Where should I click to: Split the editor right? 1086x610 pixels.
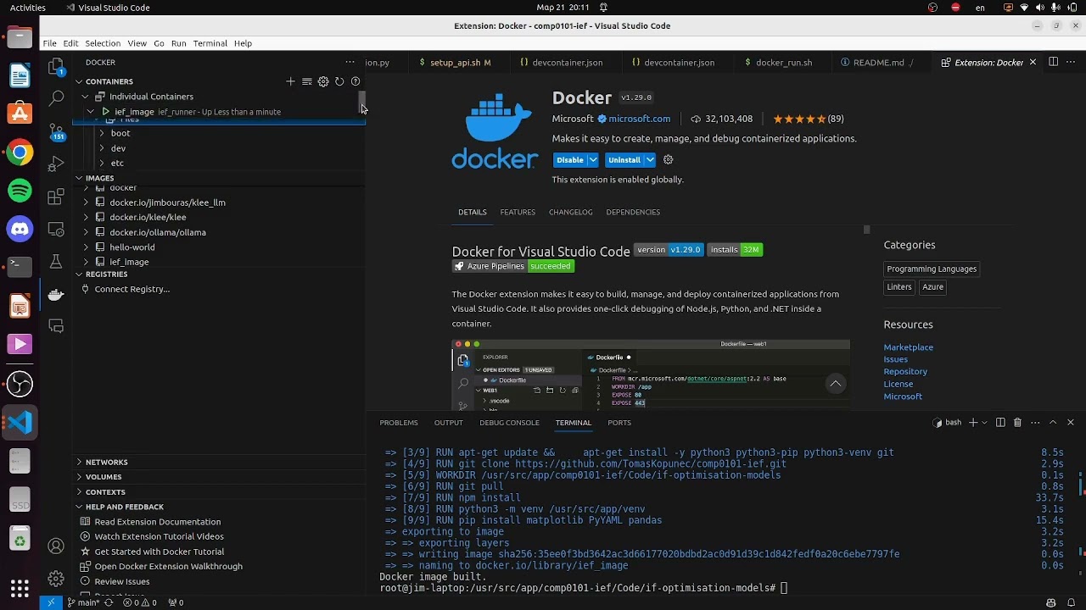(x=1053, y=62)
